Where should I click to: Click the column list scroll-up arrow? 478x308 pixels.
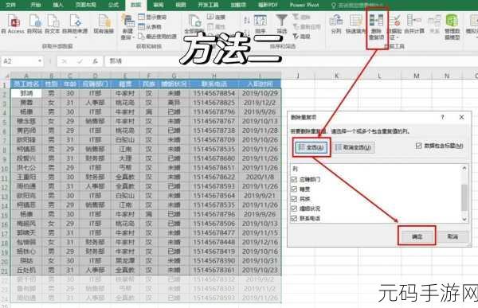464,168
